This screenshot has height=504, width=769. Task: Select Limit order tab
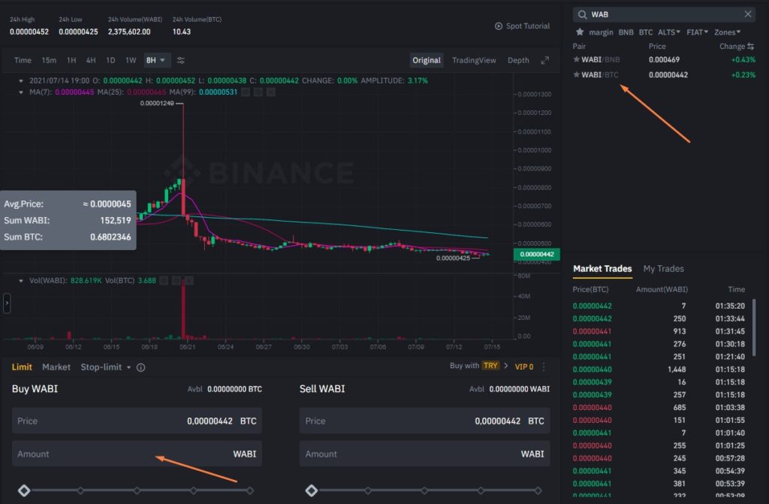click(22, 367)
